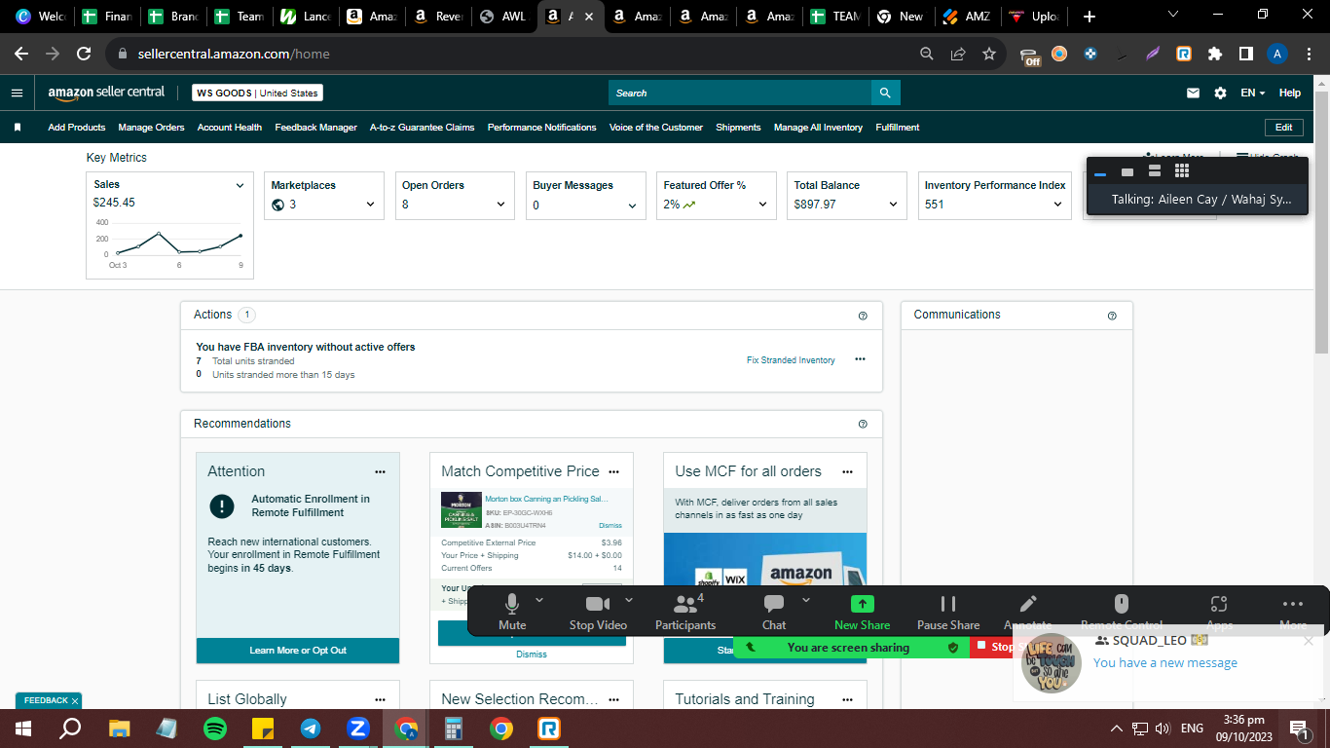Switch to the AWL browser tab
Image resolution: width=1330 pixels, height=748 pixels.
click(x=503, y=17)
